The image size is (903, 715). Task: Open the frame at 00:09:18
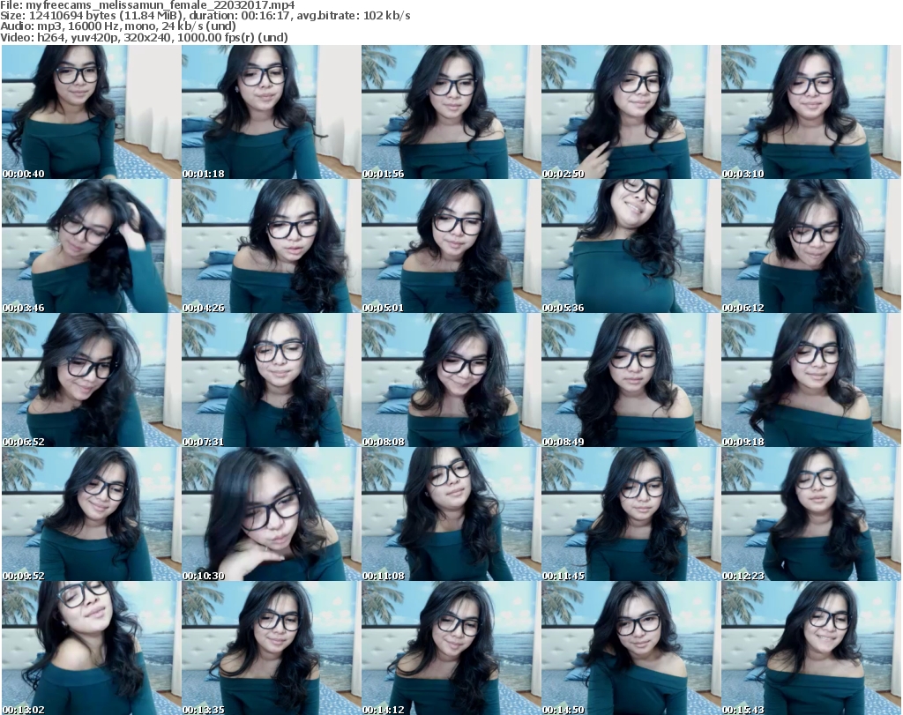click(811, 381)
